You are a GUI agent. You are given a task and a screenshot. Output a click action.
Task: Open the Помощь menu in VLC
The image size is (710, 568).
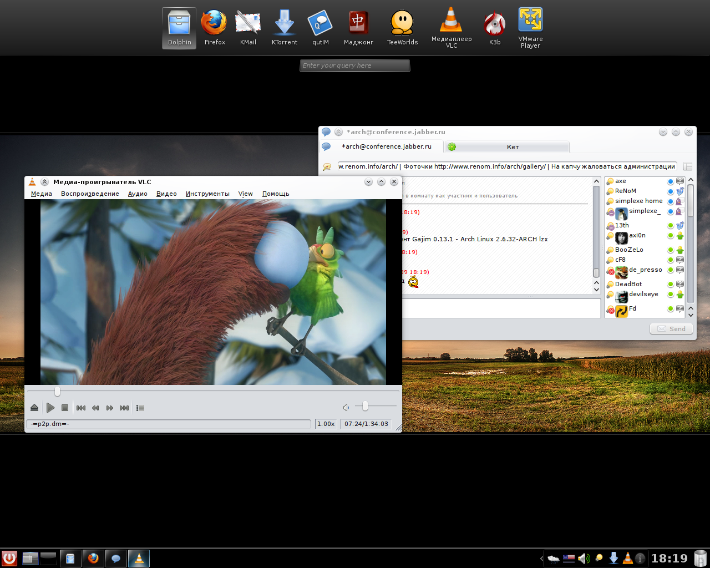(276, 194)
